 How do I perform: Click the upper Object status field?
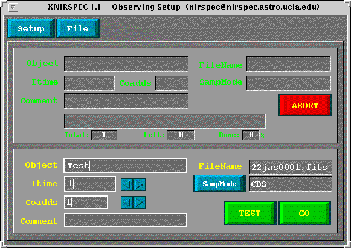click(126, 64)
